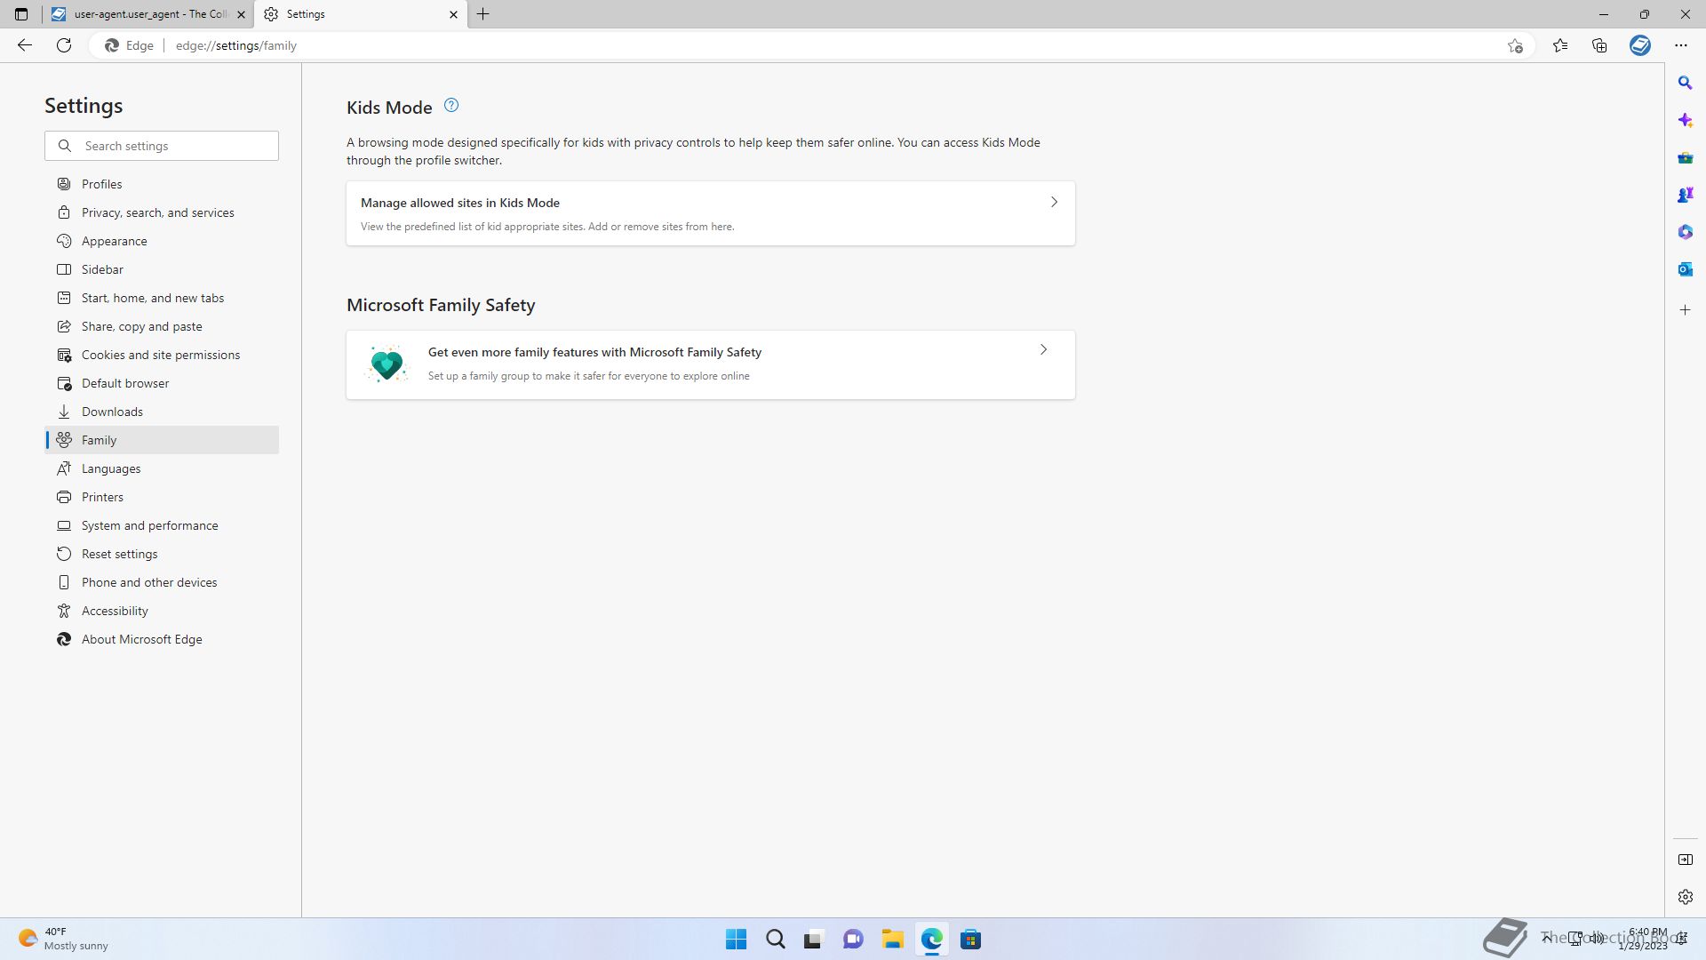Open Privacy, search, and services section
This screenshot has height=960, width=1706.
(x=162, y=212)
